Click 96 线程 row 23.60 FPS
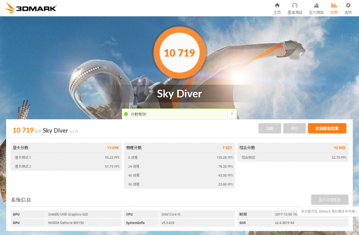 179,185
